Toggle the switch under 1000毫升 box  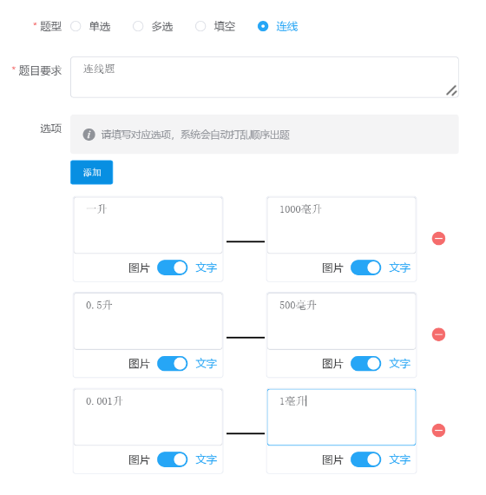[365, 267]
